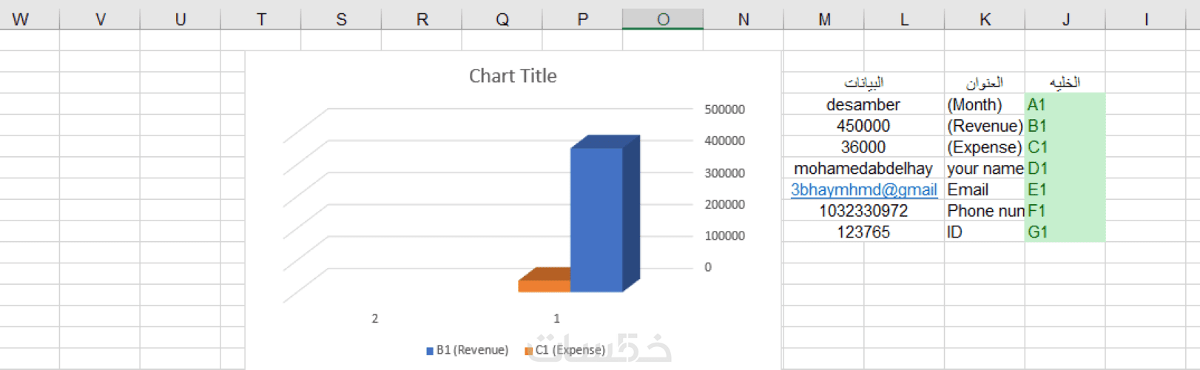Select column W header
Viewport: 1200px width, 370px height.
tap(21, 19)
